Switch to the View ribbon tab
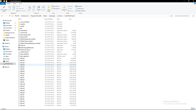The width and height of the screenshot is (196, 110). [x=20, y=4]
